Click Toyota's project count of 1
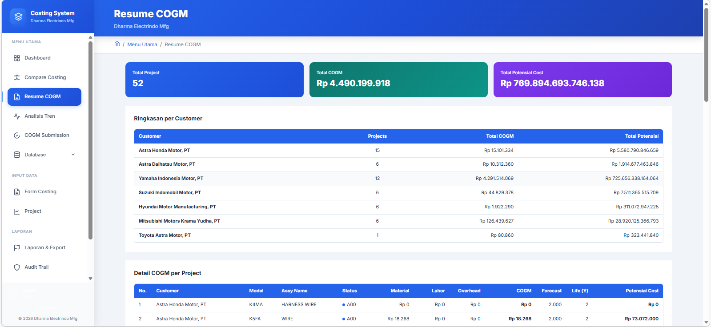 pyautogui.click(x=378, y=235)
